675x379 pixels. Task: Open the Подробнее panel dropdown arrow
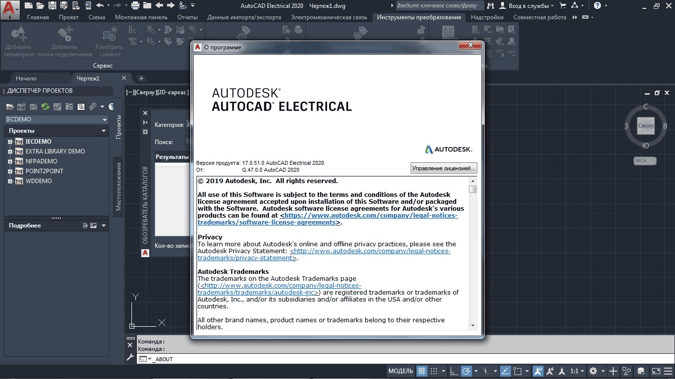point(104,226)
